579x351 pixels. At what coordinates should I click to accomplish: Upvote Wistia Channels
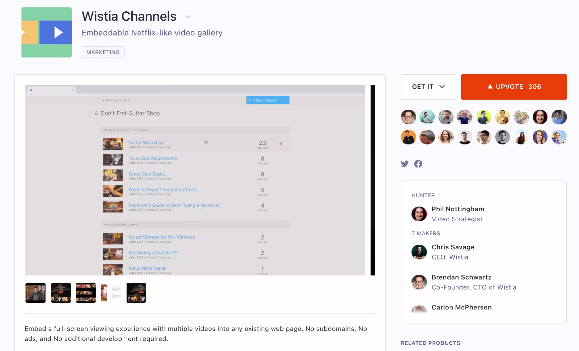pyautogui.click(x=514, y=87)
